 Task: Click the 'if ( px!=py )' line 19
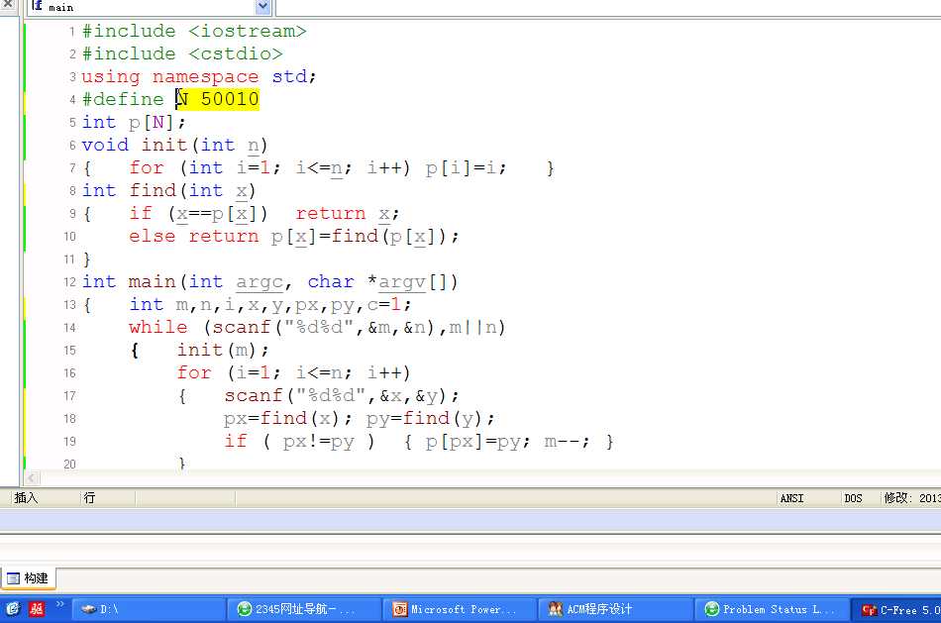click(x=300, y=441)
